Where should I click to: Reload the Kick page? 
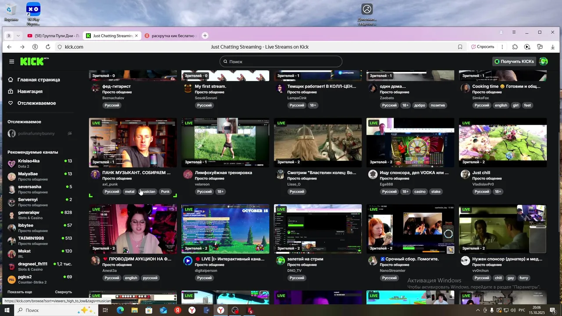pyautogui.click(x=48, y=47)
